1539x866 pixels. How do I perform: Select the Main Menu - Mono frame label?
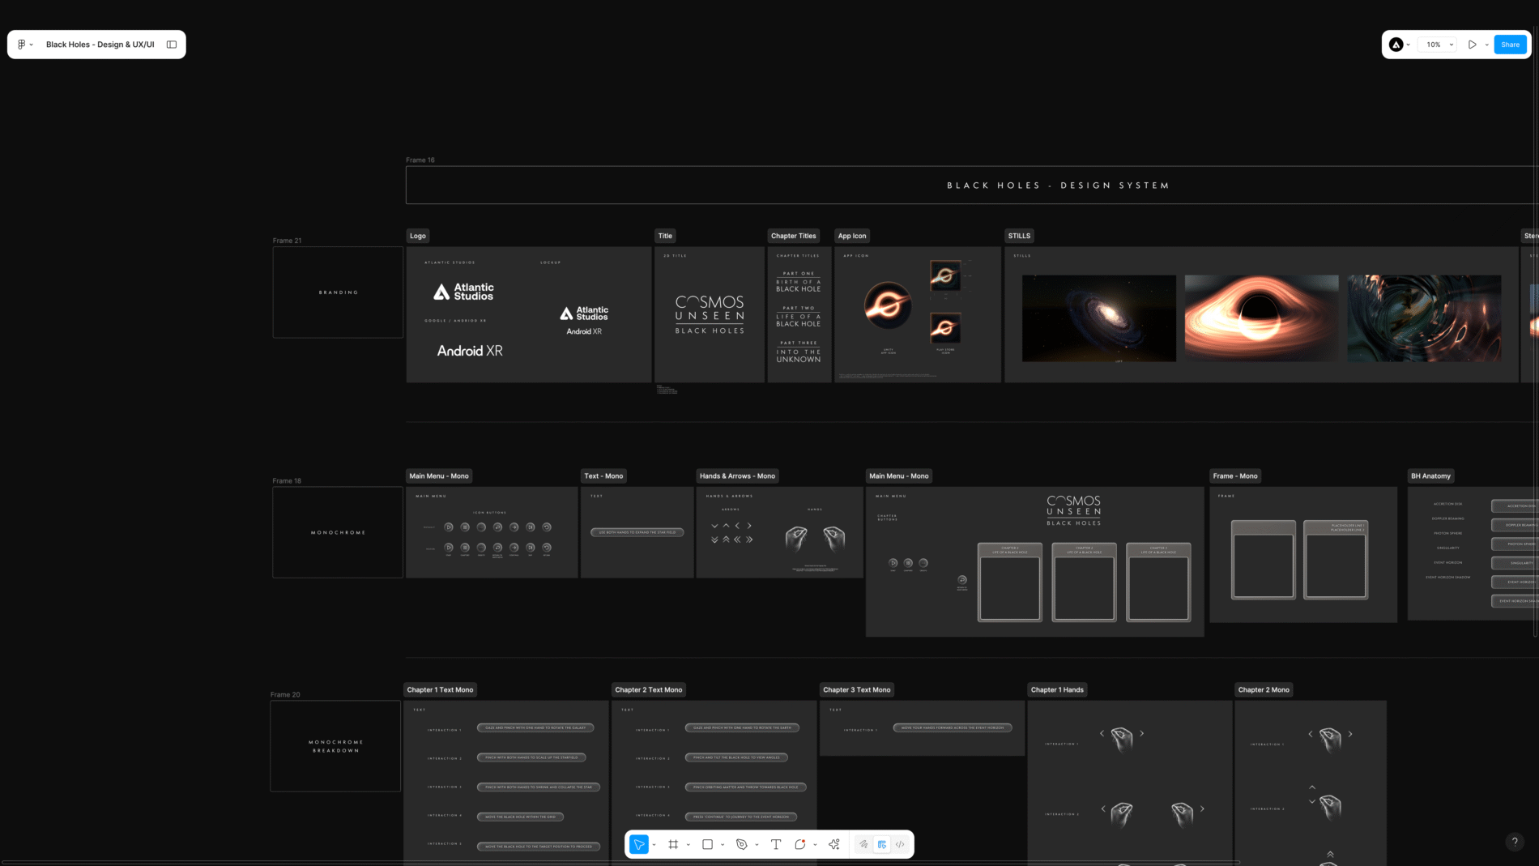[x=438, y=476]
